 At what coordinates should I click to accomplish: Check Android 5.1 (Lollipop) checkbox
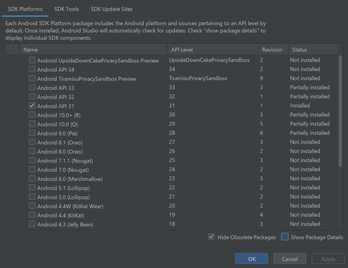tap(32, 188)
